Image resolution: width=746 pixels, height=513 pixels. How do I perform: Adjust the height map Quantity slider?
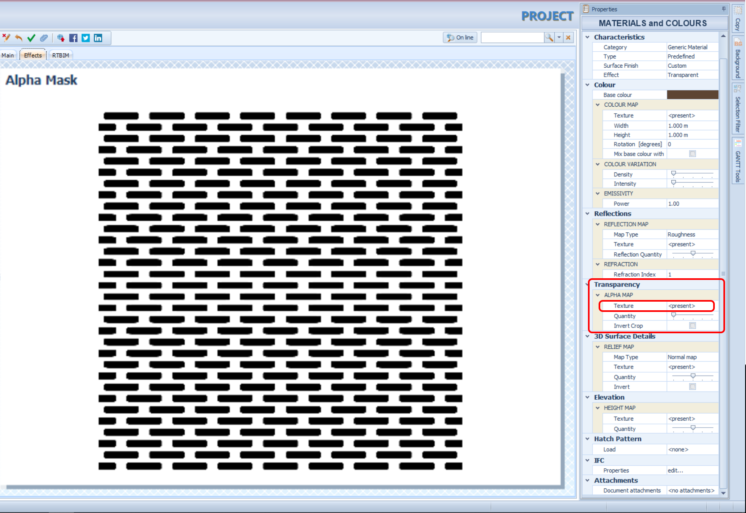click(x=693, y=428)
